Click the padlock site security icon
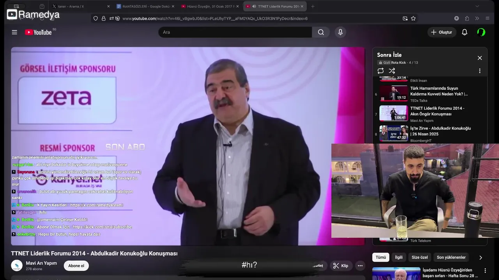Image resolution: width=499 pixels, height=280 pixels. click(x=104, y=18)
